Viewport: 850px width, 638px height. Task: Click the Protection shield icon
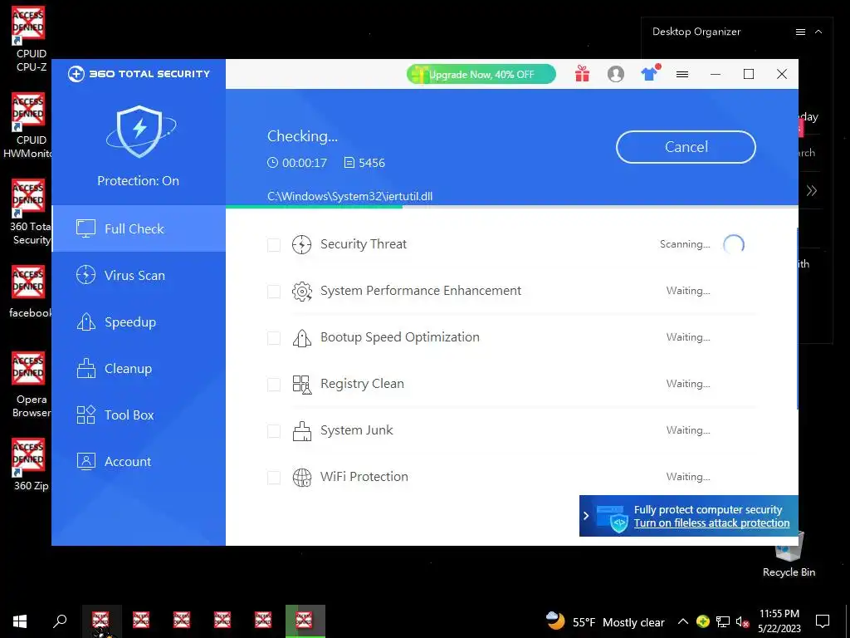tap(139, 132)
